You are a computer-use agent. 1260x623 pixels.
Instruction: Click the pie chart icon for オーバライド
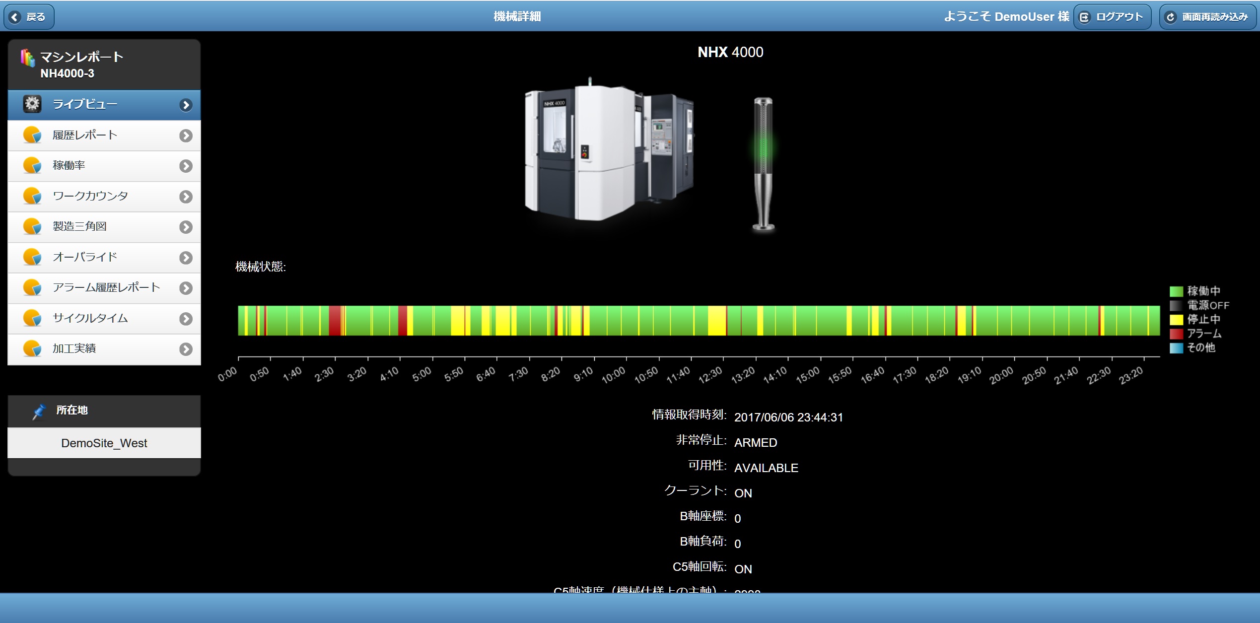pos(32,257)
